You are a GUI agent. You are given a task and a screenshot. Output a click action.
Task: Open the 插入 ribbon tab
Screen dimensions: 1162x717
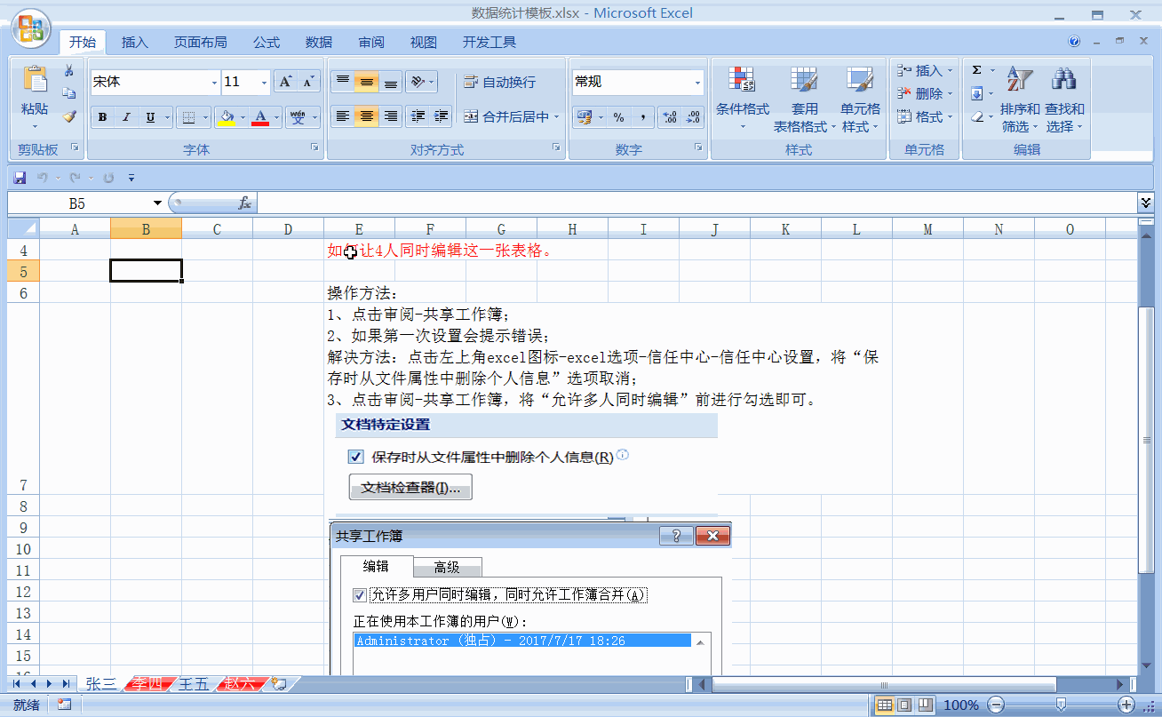point(135,42)
